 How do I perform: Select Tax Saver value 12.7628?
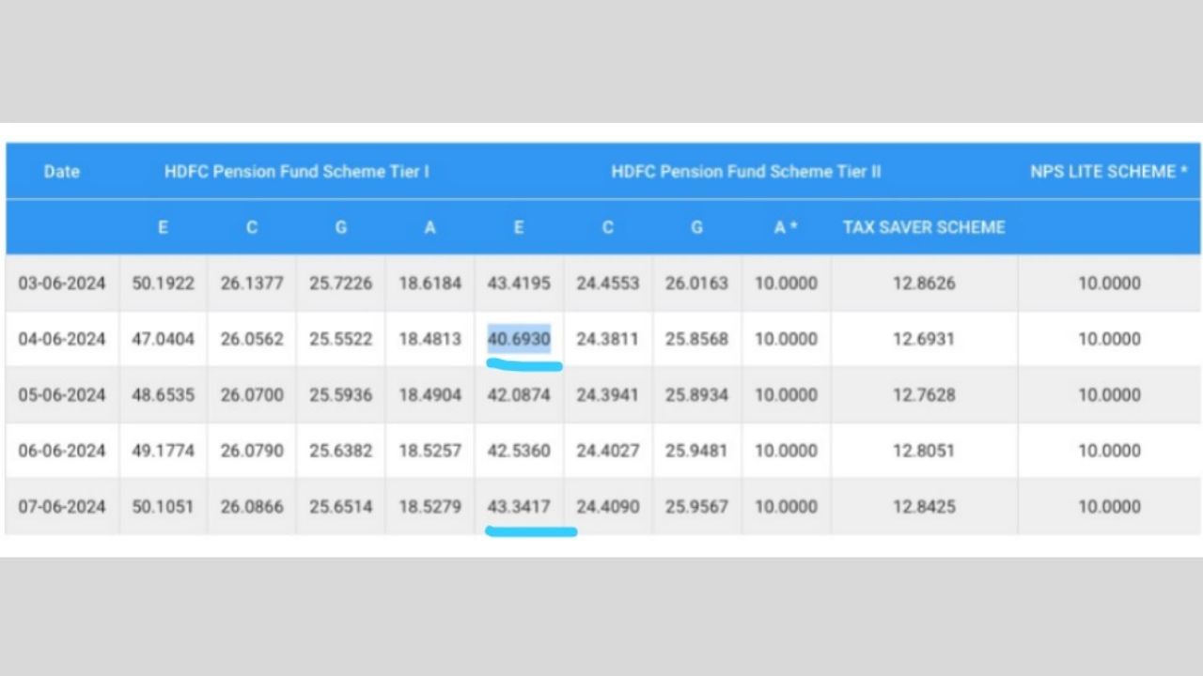click(x=924, y=395)
